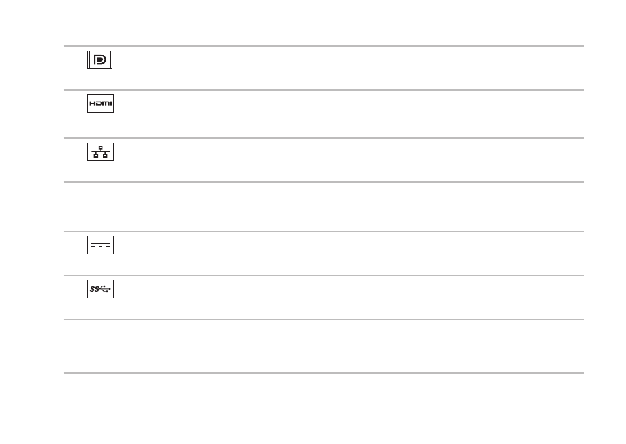The image size is (626, 444).
Task: Click the bottom border line of the table
Action: tap(324, 373)
